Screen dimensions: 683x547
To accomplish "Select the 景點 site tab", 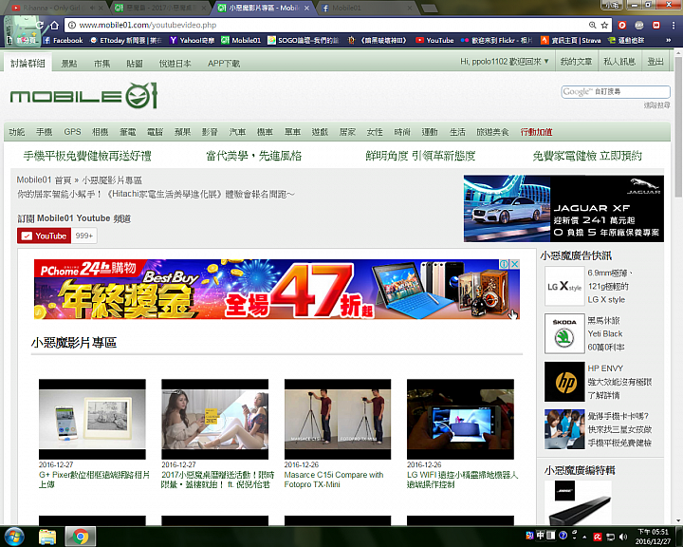I will point(69,64).
